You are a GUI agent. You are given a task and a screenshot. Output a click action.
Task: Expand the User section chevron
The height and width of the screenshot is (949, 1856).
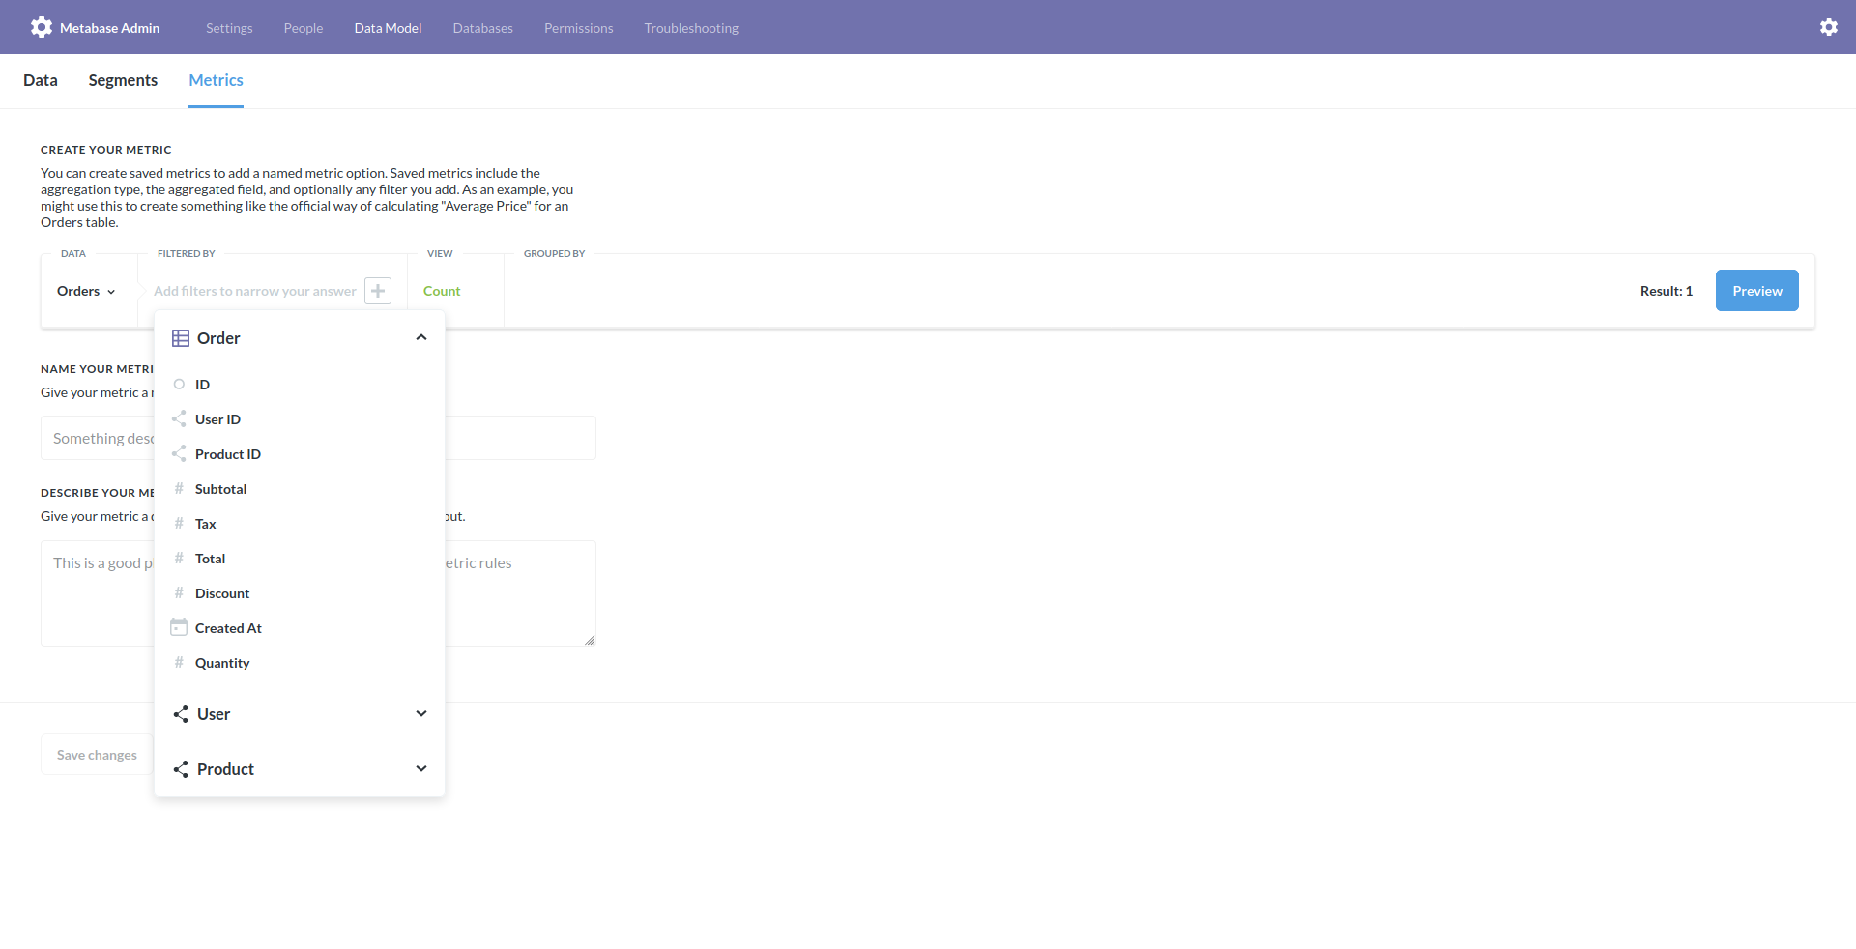tap(421, 713)
